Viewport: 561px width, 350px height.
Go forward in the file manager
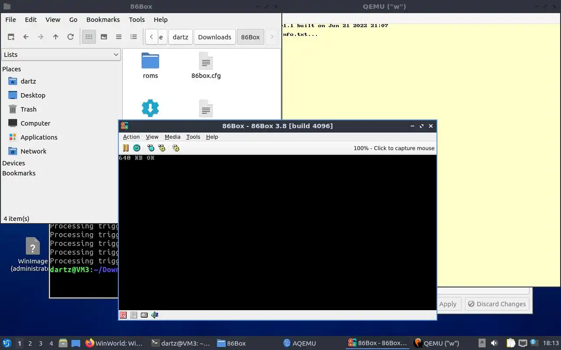[x=41, y=37]
